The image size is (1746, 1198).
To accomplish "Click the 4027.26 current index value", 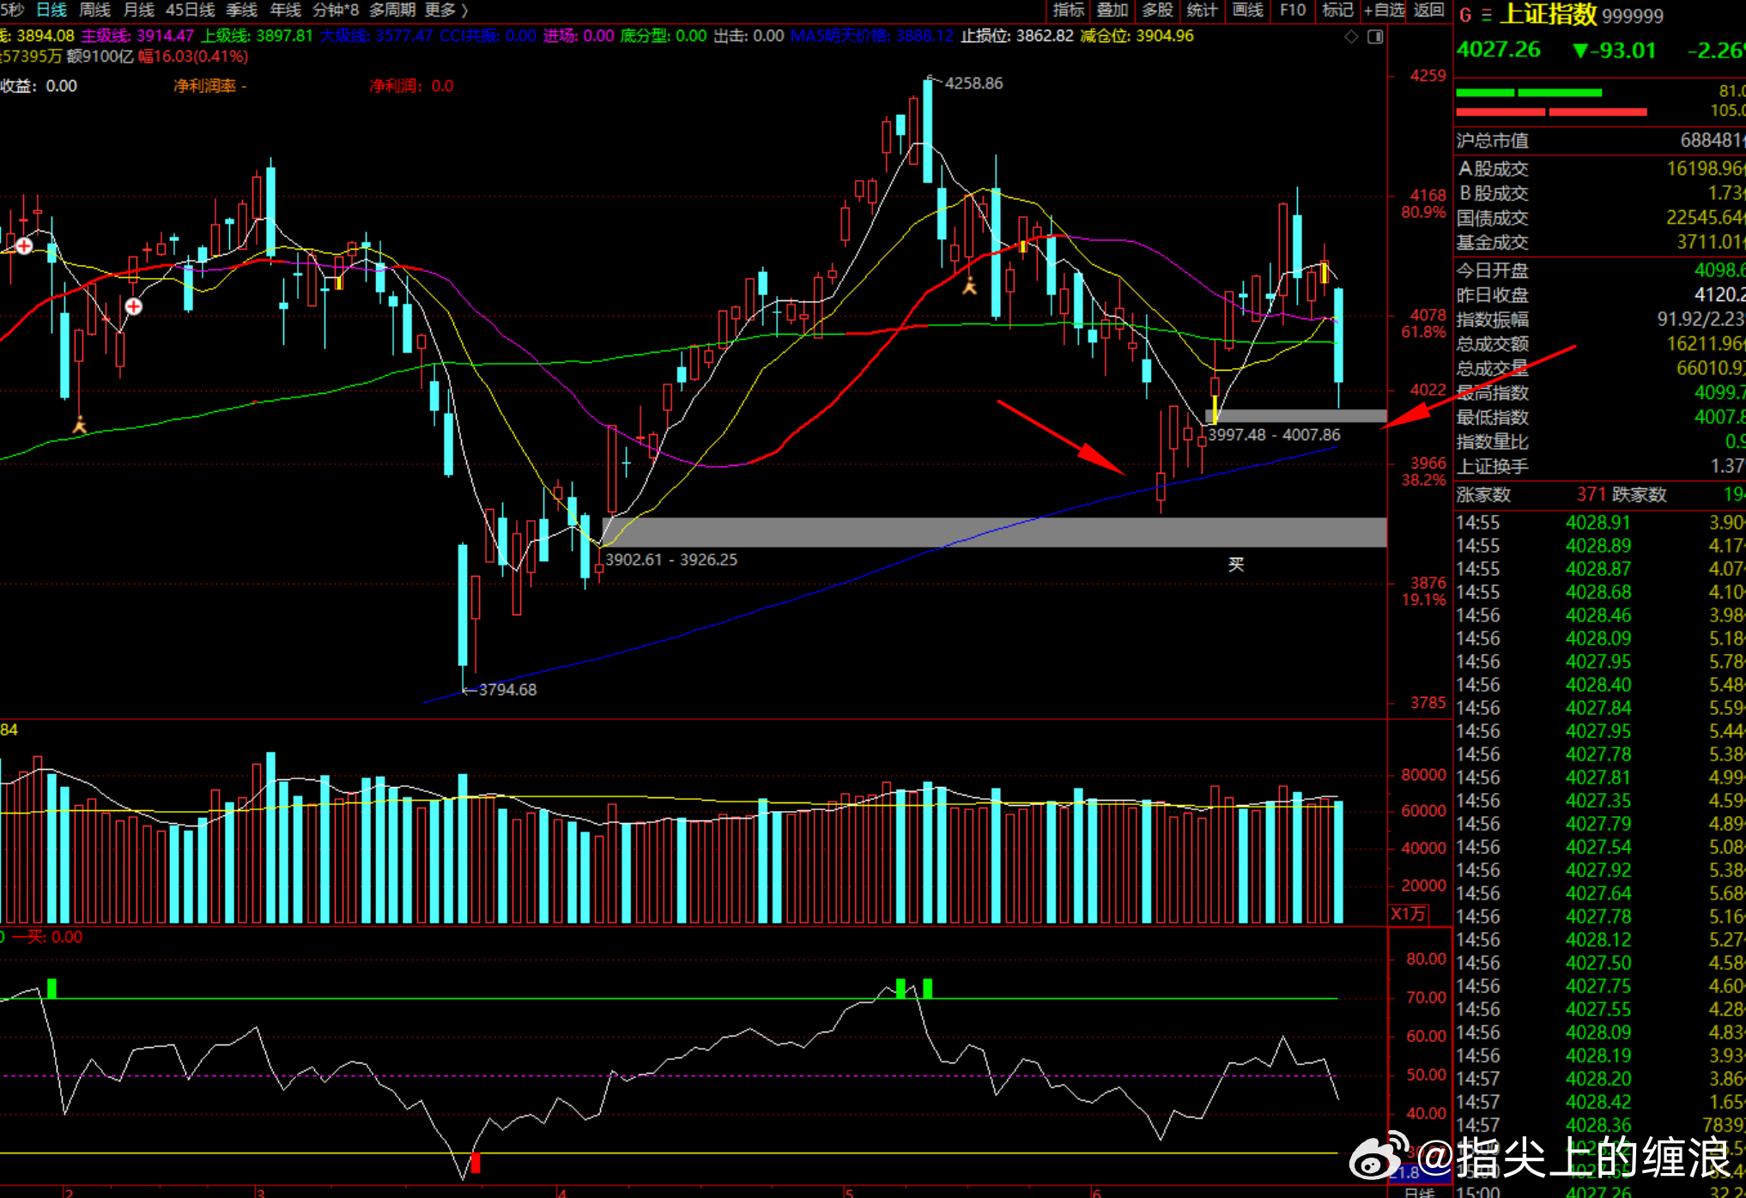I will [x=1499, y=50].
